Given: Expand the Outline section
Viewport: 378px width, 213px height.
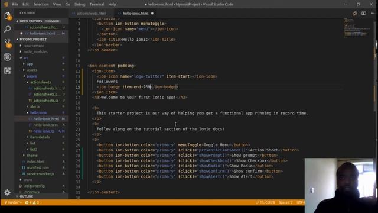Looking at the screenshot, I should click(x=41, y=196).
